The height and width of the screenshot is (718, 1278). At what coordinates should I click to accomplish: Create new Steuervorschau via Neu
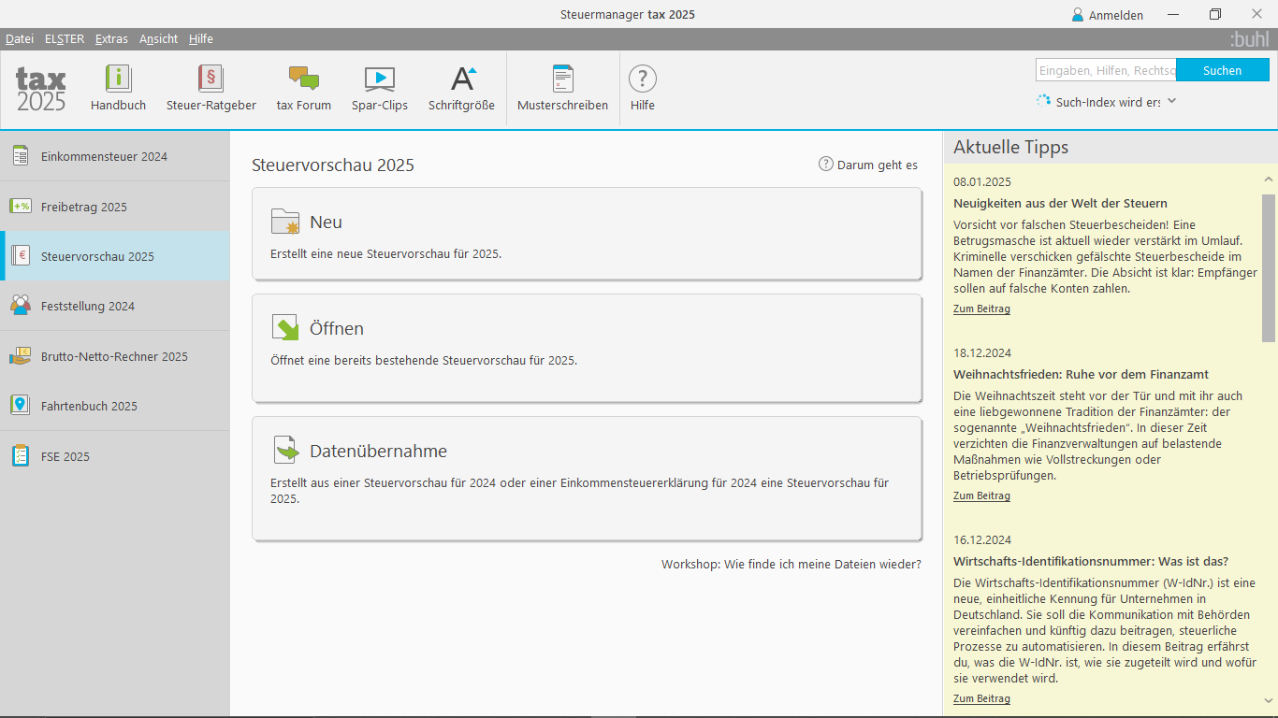pyautogui.click(x=587, y=234)
